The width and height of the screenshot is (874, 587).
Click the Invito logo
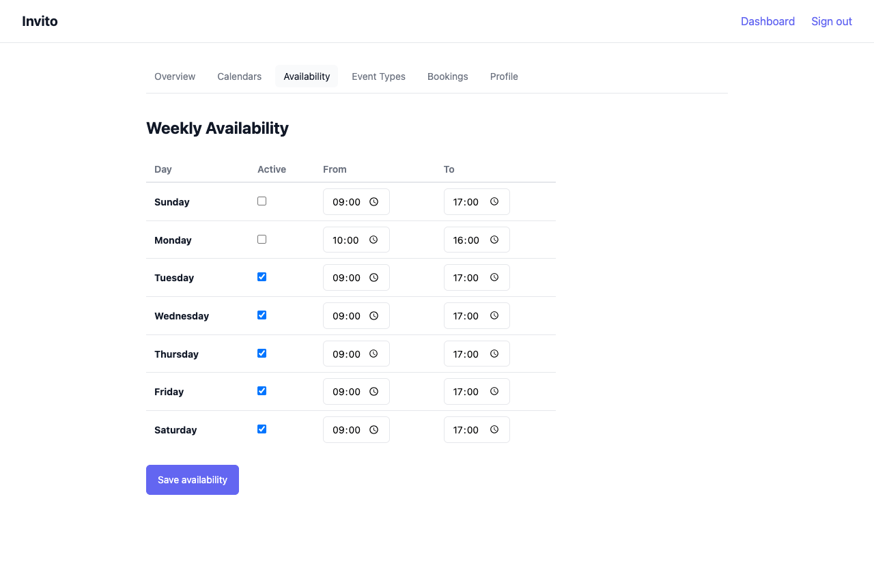coord(40,21)
